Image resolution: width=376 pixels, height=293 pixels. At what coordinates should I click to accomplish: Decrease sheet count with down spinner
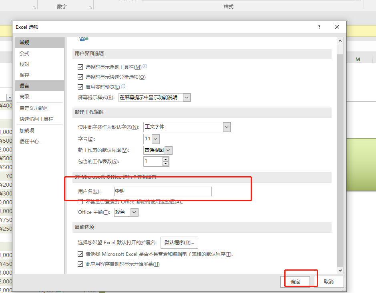click(165, 164)
